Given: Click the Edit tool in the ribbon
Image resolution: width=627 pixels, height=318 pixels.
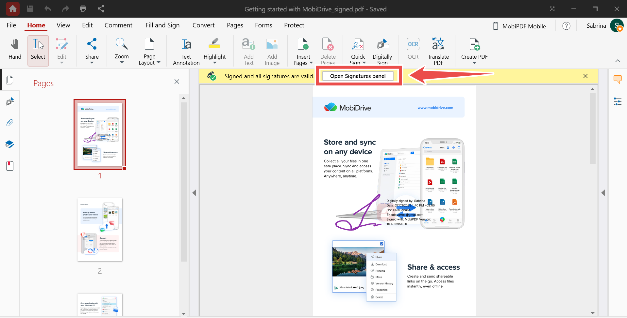Looking at the screenshot, I should pos(62,51).
